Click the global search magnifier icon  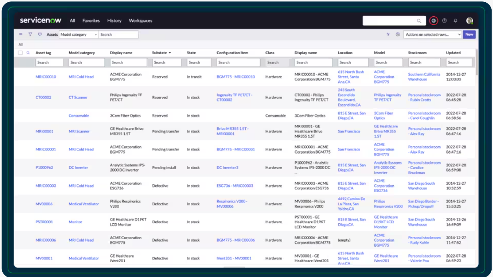[419, 21]
